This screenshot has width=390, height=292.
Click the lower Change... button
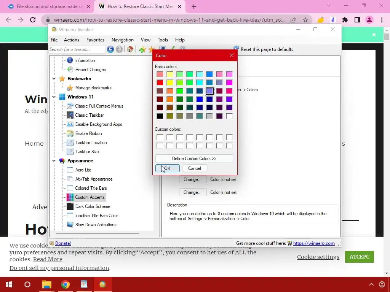click(x=192, y=192)
